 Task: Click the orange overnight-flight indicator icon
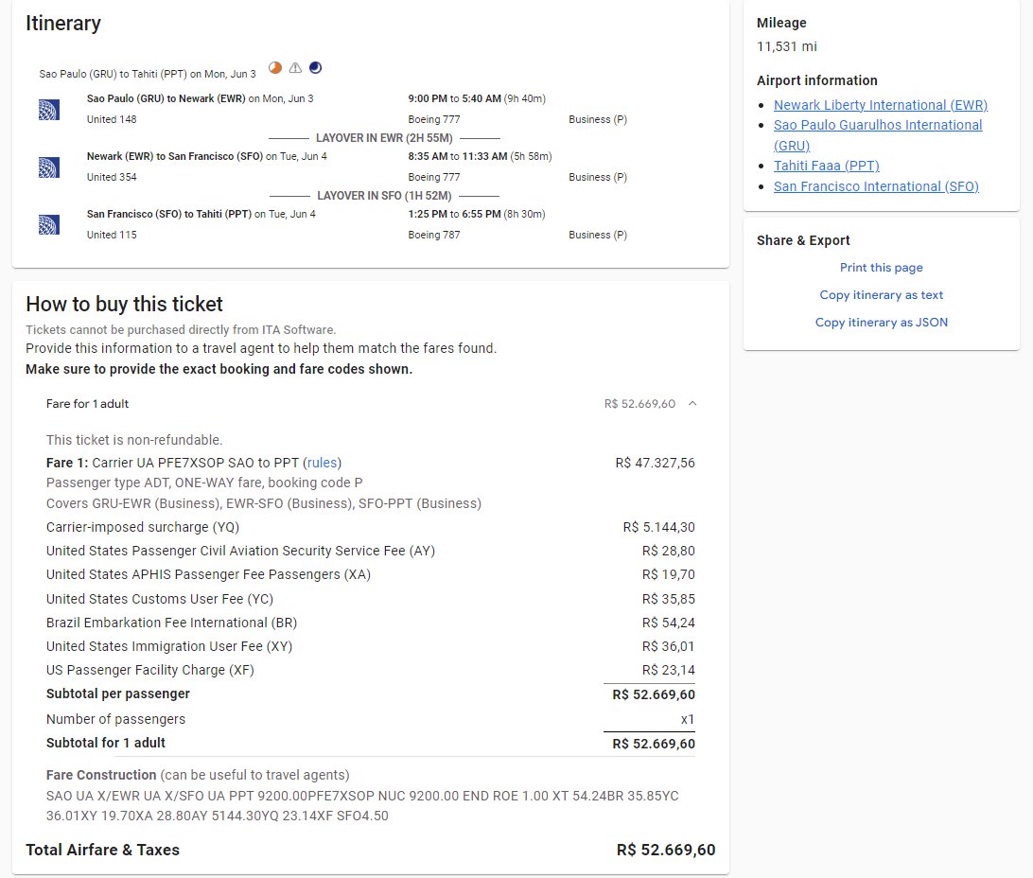275,68
